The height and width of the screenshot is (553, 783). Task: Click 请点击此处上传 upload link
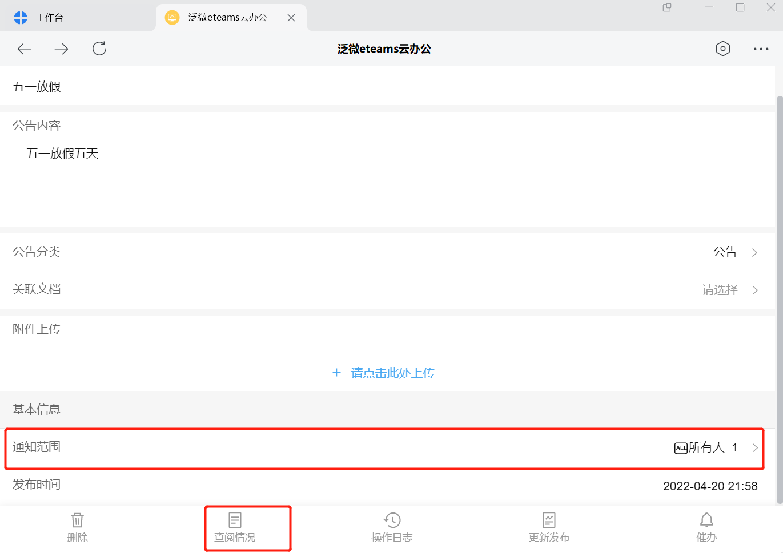point(393,373)
